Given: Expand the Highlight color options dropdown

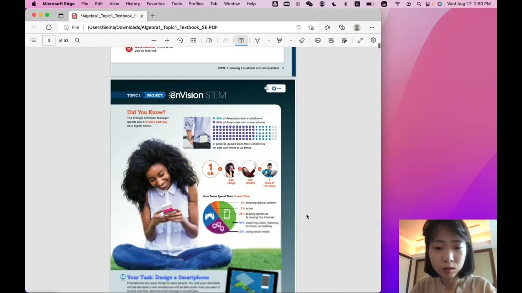Looking at the screenshot, I should (x=290, y=40).
